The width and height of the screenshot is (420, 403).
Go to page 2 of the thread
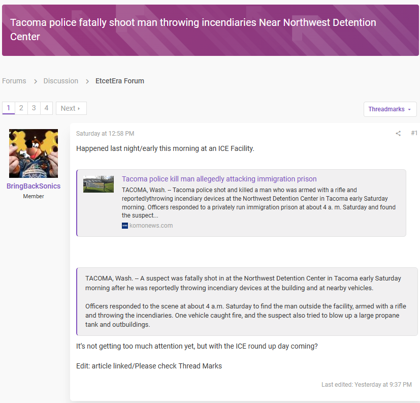coord(21,108)
